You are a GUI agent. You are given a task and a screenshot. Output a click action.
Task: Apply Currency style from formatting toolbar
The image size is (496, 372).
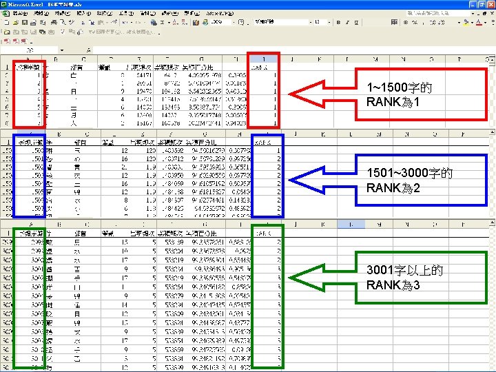[x=406, y=23]
